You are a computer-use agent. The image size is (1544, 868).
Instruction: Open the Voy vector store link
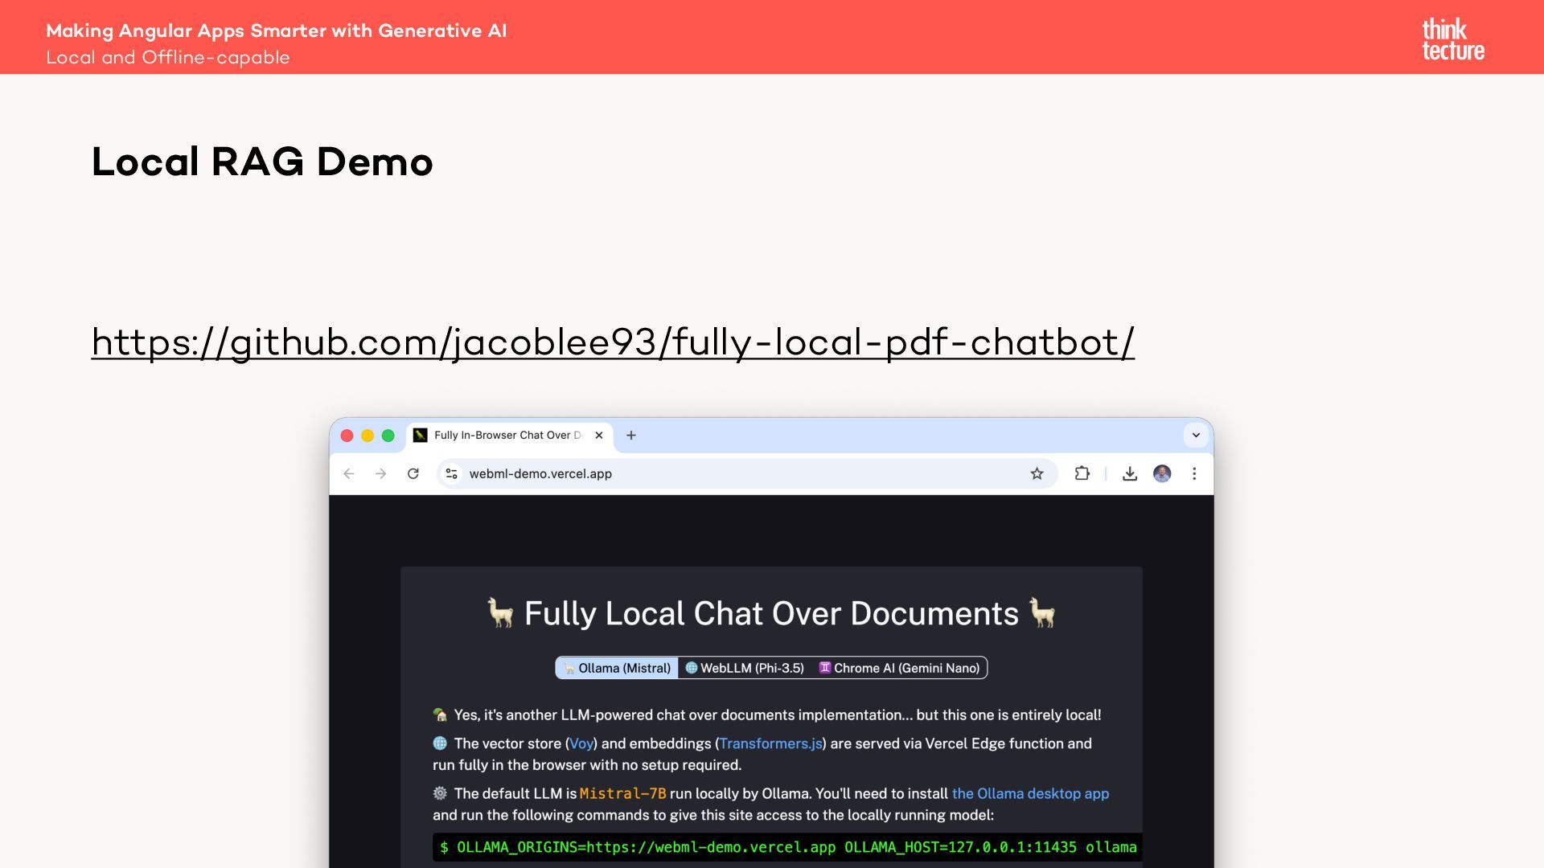click(581, 743)
